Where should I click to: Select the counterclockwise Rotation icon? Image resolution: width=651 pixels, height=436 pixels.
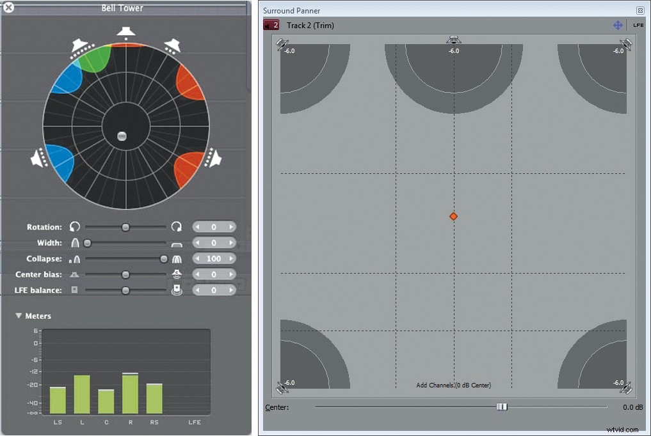tap(74, 226)
